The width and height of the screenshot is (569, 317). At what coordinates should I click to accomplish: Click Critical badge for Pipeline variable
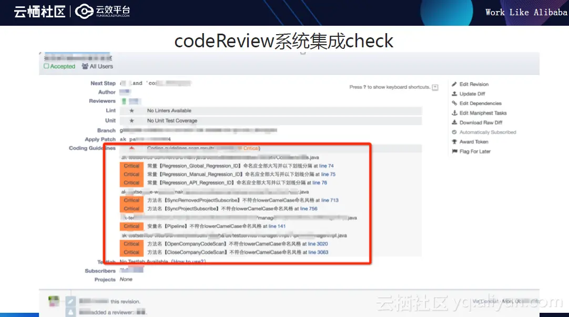131,226
